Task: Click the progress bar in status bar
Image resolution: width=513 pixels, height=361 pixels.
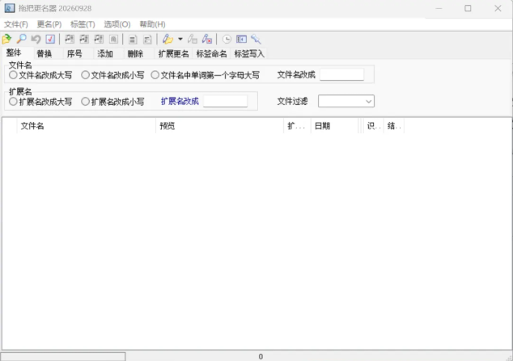Action: click(x=63, y=356)
